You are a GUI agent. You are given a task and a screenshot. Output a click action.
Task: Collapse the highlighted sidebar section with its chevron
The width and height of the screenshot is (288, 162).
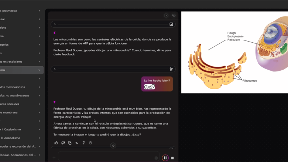[39, 70]
